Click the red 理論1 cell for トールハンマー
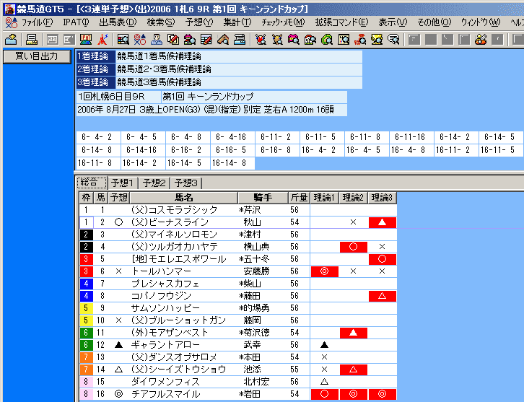Screen dimensions: 524x402 click(324, 271)
